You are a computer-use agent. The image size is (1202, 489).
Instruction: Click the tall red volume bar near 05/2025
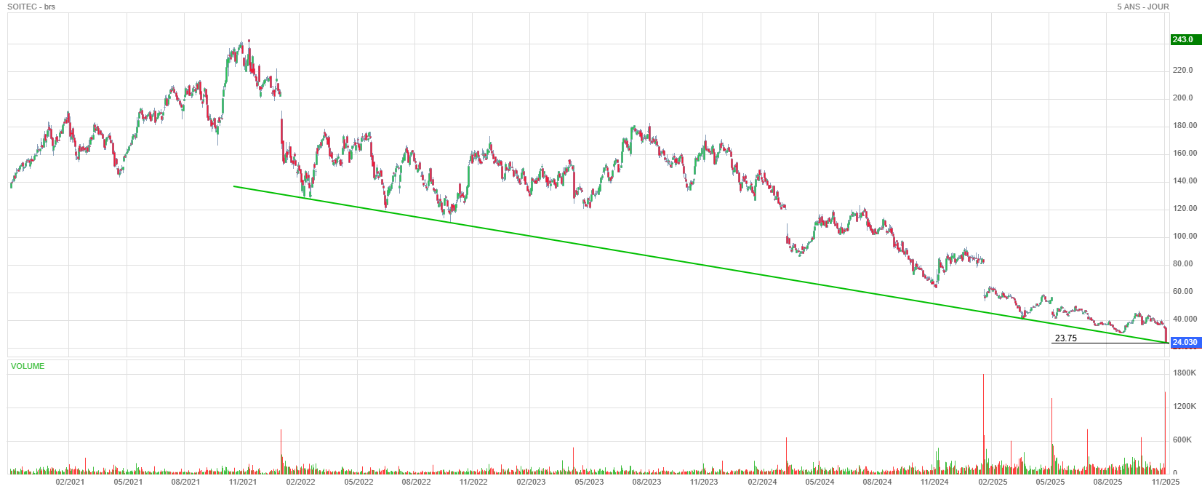point(1051,436)
